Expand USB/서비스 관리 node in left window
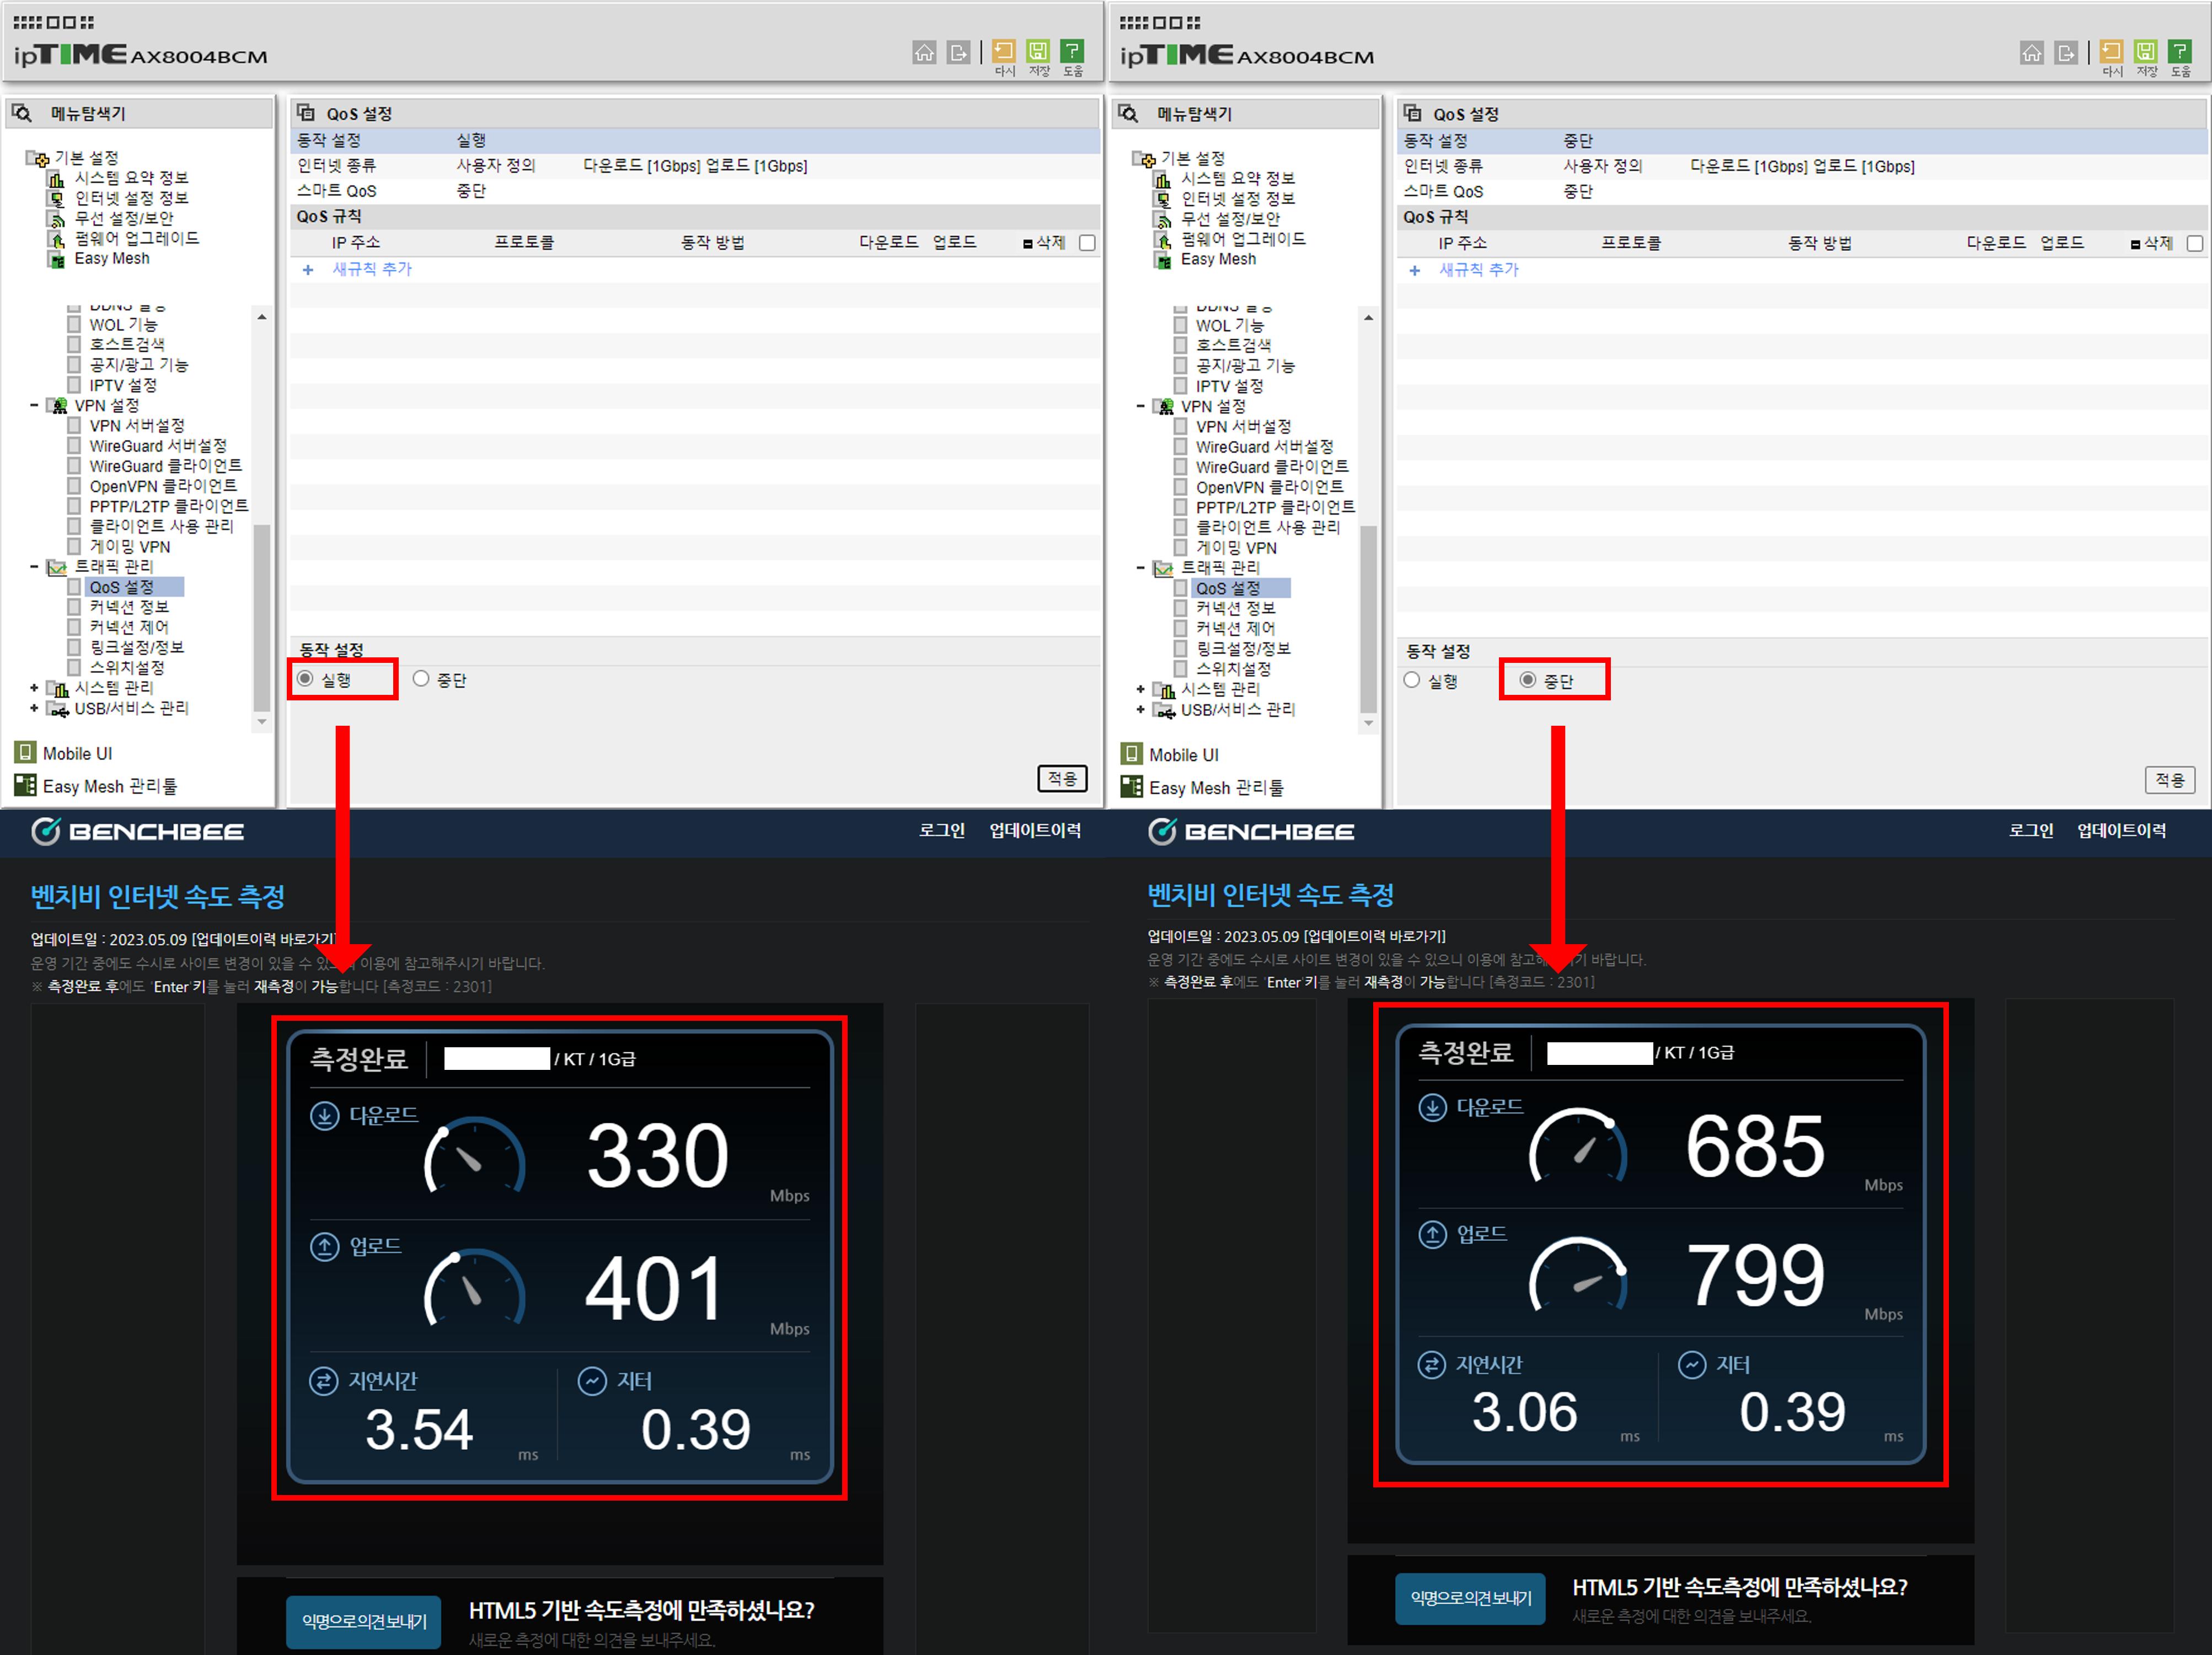 pyautogui.click(x=34, y=708)
